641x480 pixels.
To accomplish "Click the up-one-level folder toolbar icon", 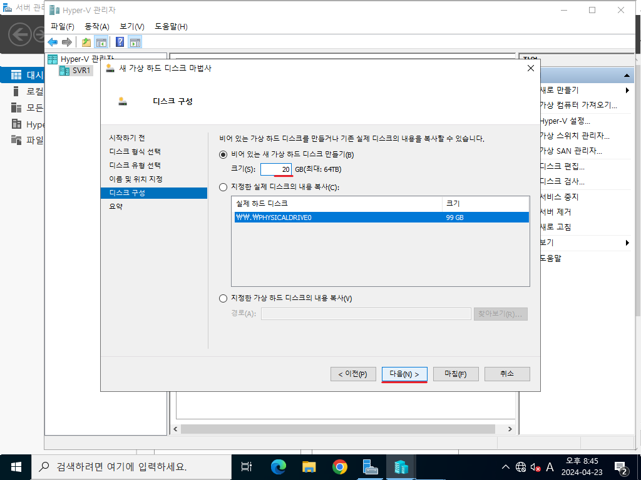I will pos(86,42).
